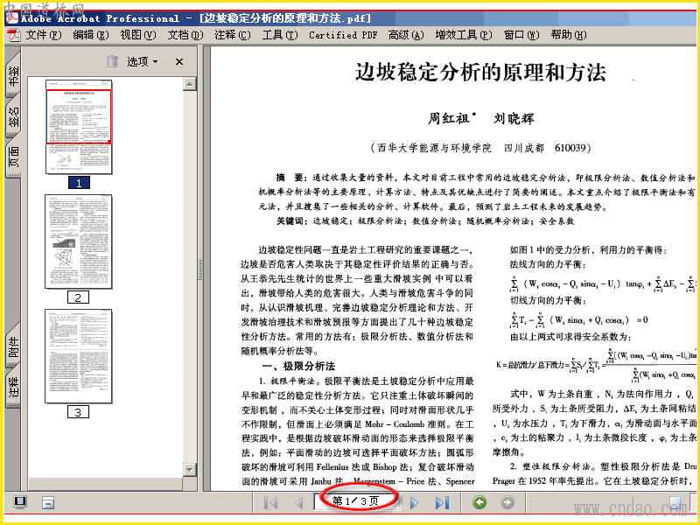
Task: Go to the first page arrow icon
Action: tap(270, 502)
